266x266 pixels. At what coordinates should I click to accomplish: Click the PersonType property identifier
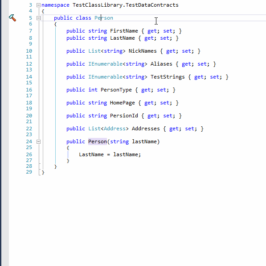click(116, 90)
